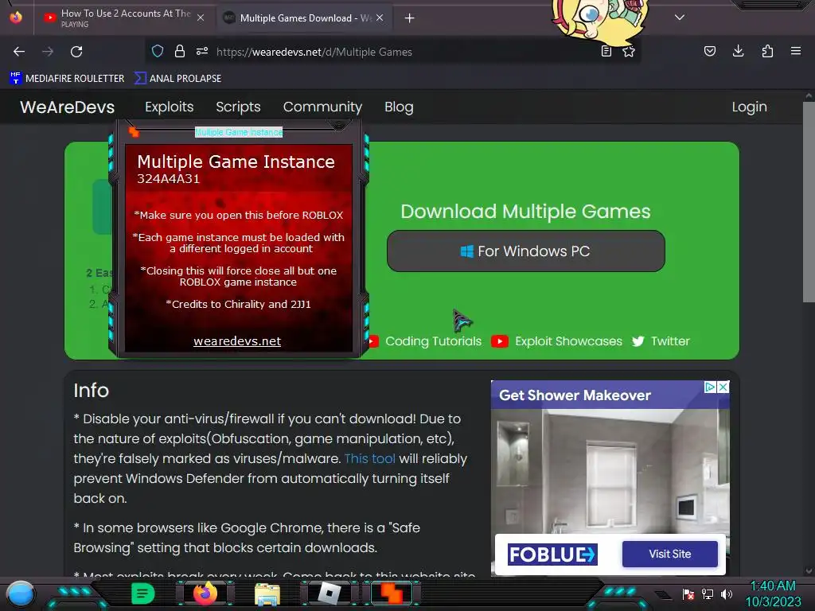Screen dimensions: 815x611
Task: Open the Start orb button
Action: point(21,593)
